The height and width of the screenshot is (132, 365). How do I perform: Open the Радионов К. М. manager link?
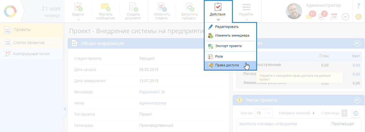pyautogui.click(x=152, y=92)
